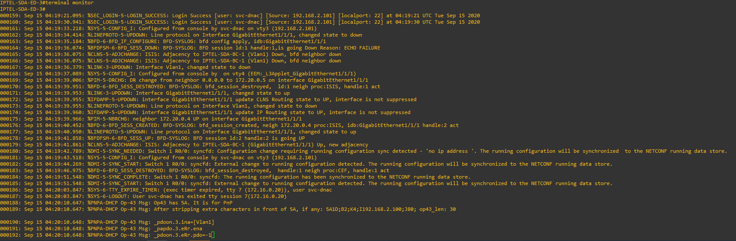Click the _pdoon.3.ina=[Vlan1] message line

107,222
